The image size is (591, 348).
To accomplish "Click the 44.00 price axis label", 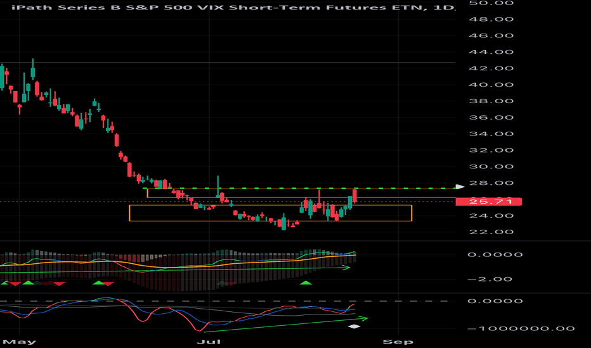I will (x=491, y=52).
